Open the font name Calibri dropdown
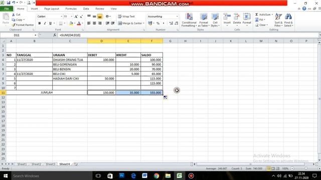The width and height of the screenshot is (321, 180). tap(61, 16)
